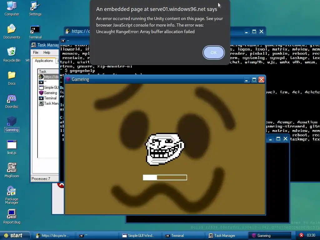The width and height of the screenshot is (320, 240).
Task: Open the File menu in Task Manager
Action: coord(36,52)
